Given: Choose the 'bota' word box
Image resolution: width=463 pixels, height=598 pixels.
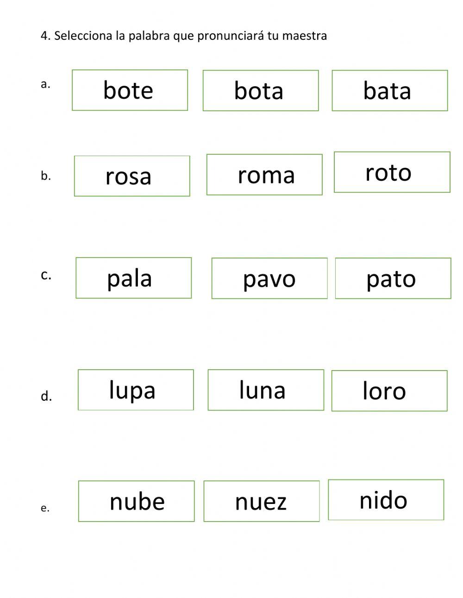Looking at the screenshot, I should [x=261, y=91].
